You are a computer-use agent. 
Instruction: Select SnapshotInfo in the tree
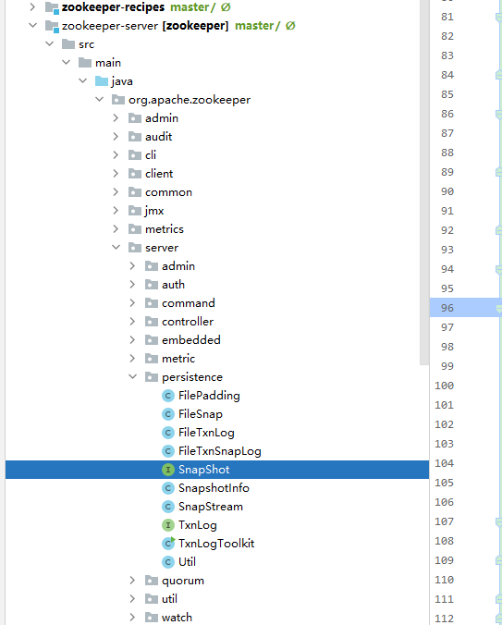[x=214, y=488]
